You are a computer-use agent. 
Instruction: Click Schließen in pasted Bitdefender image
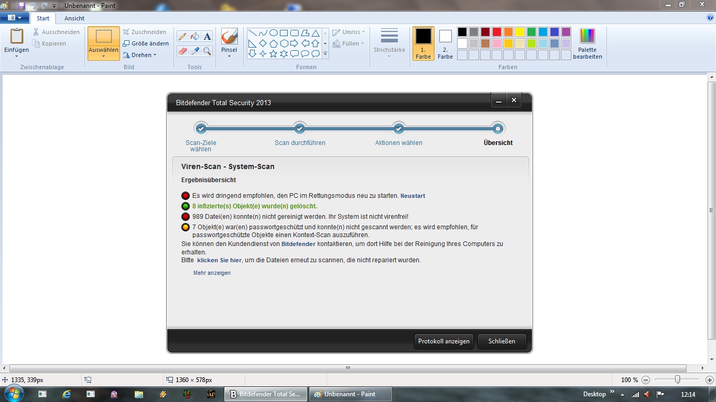coord(502,341)
